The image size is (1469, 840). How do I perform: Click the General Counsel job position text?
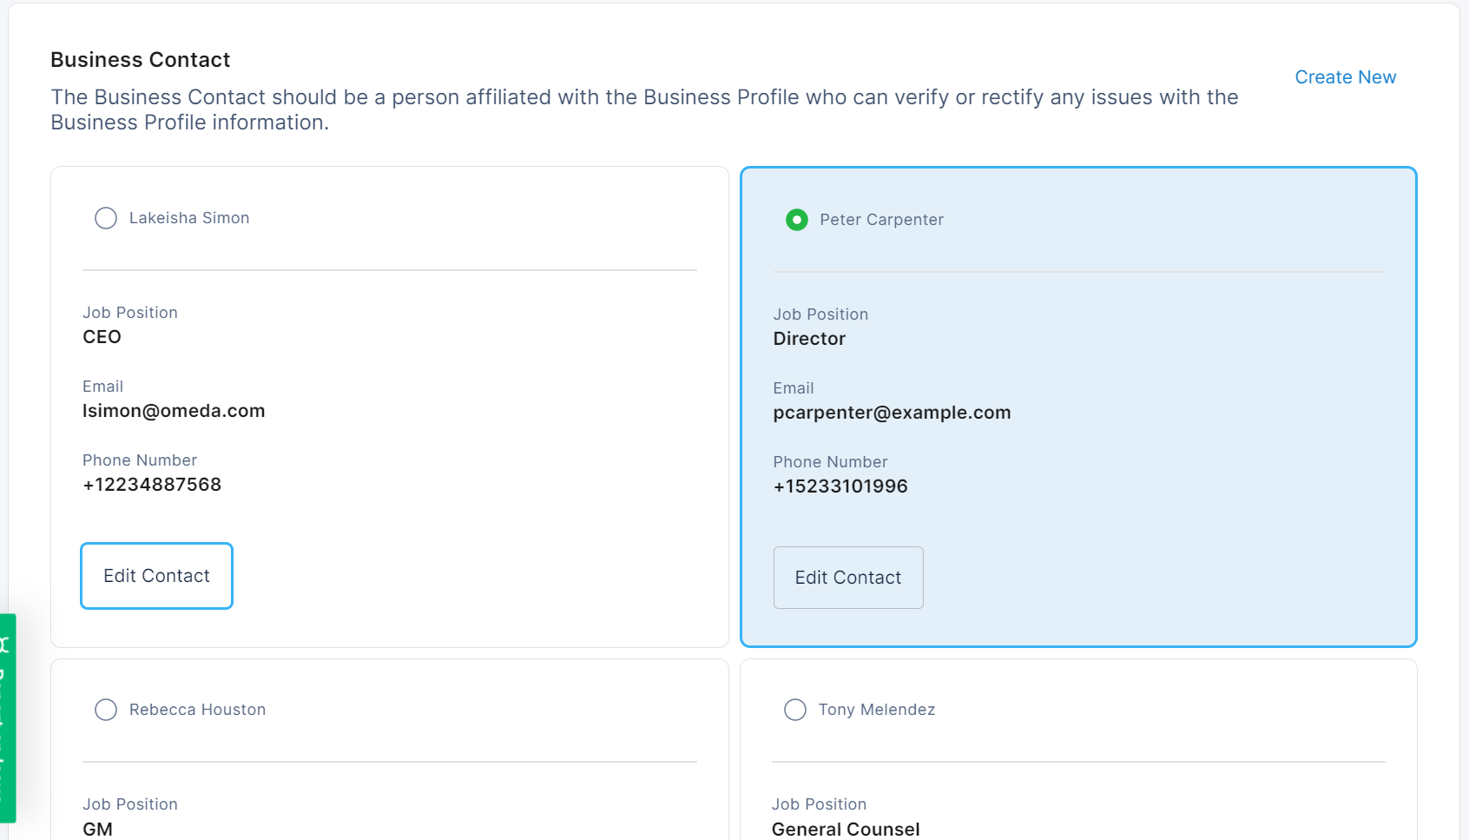(846, 830)
